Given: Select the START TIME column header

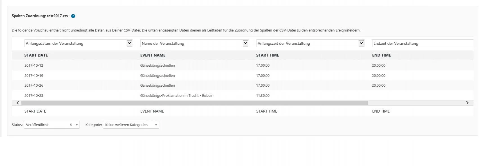Looking at the screenshot, I should coord(267,55).
